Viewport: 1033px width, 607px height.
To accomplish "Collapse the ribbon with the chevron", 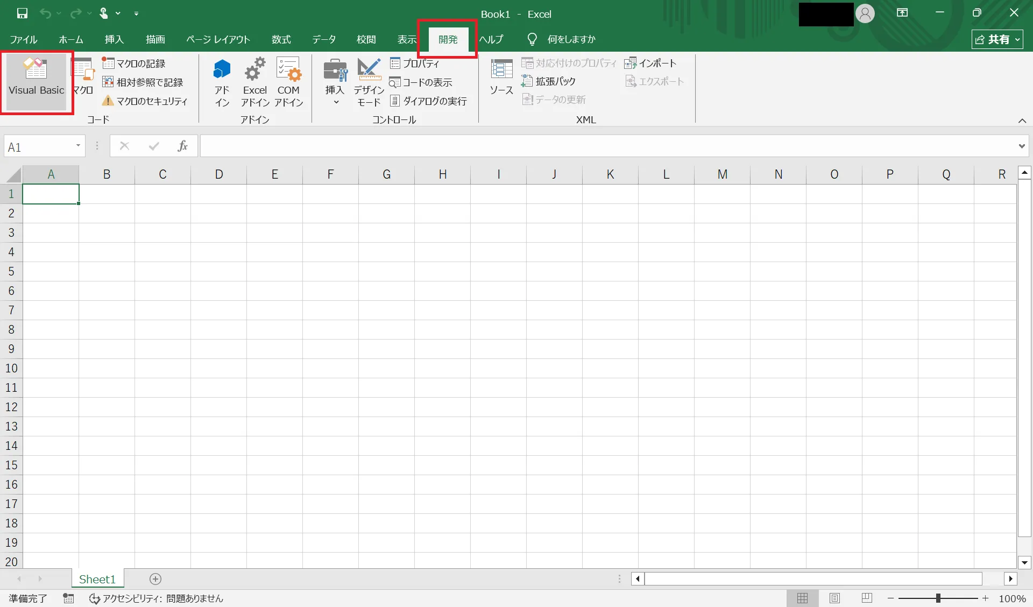I will coord(1022,121).
